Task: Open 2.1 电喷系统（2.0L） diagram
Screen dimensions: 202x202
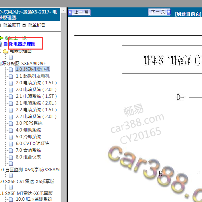Action: coord(36,103)
